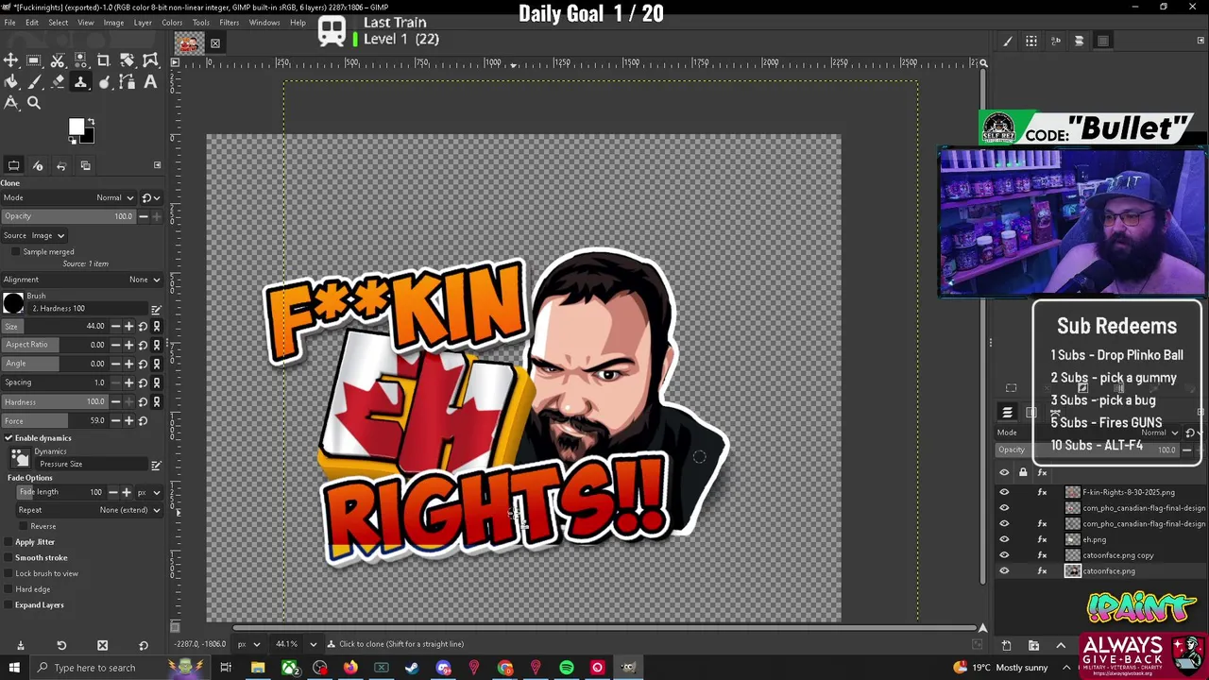
Task: Enable Apply Jitter option
Action: coord(9,542)
